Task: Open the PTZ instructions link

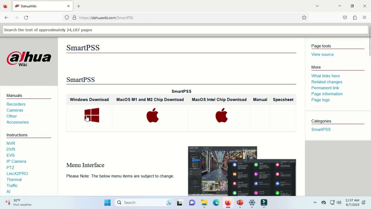Action: 10,167
